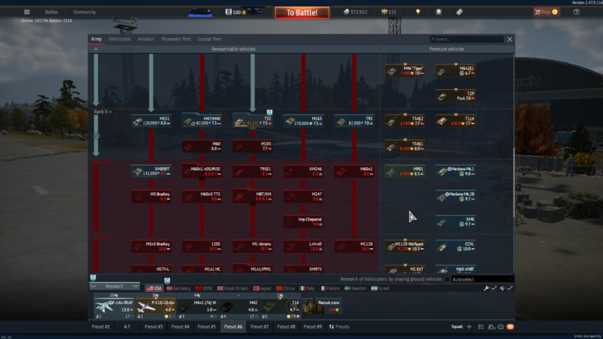The image size is (603, 339).
Task: Switch to Preset #7
Action: pyautogui.click(x=259, y=327)
